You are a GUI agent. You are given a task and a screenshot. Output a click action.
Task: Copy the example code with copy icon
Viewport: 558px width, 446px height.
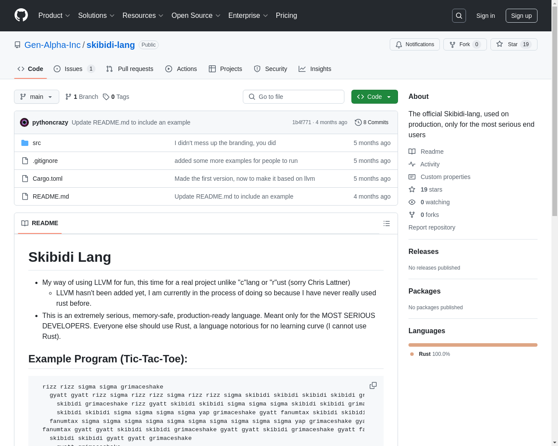[x=373, y=385]
